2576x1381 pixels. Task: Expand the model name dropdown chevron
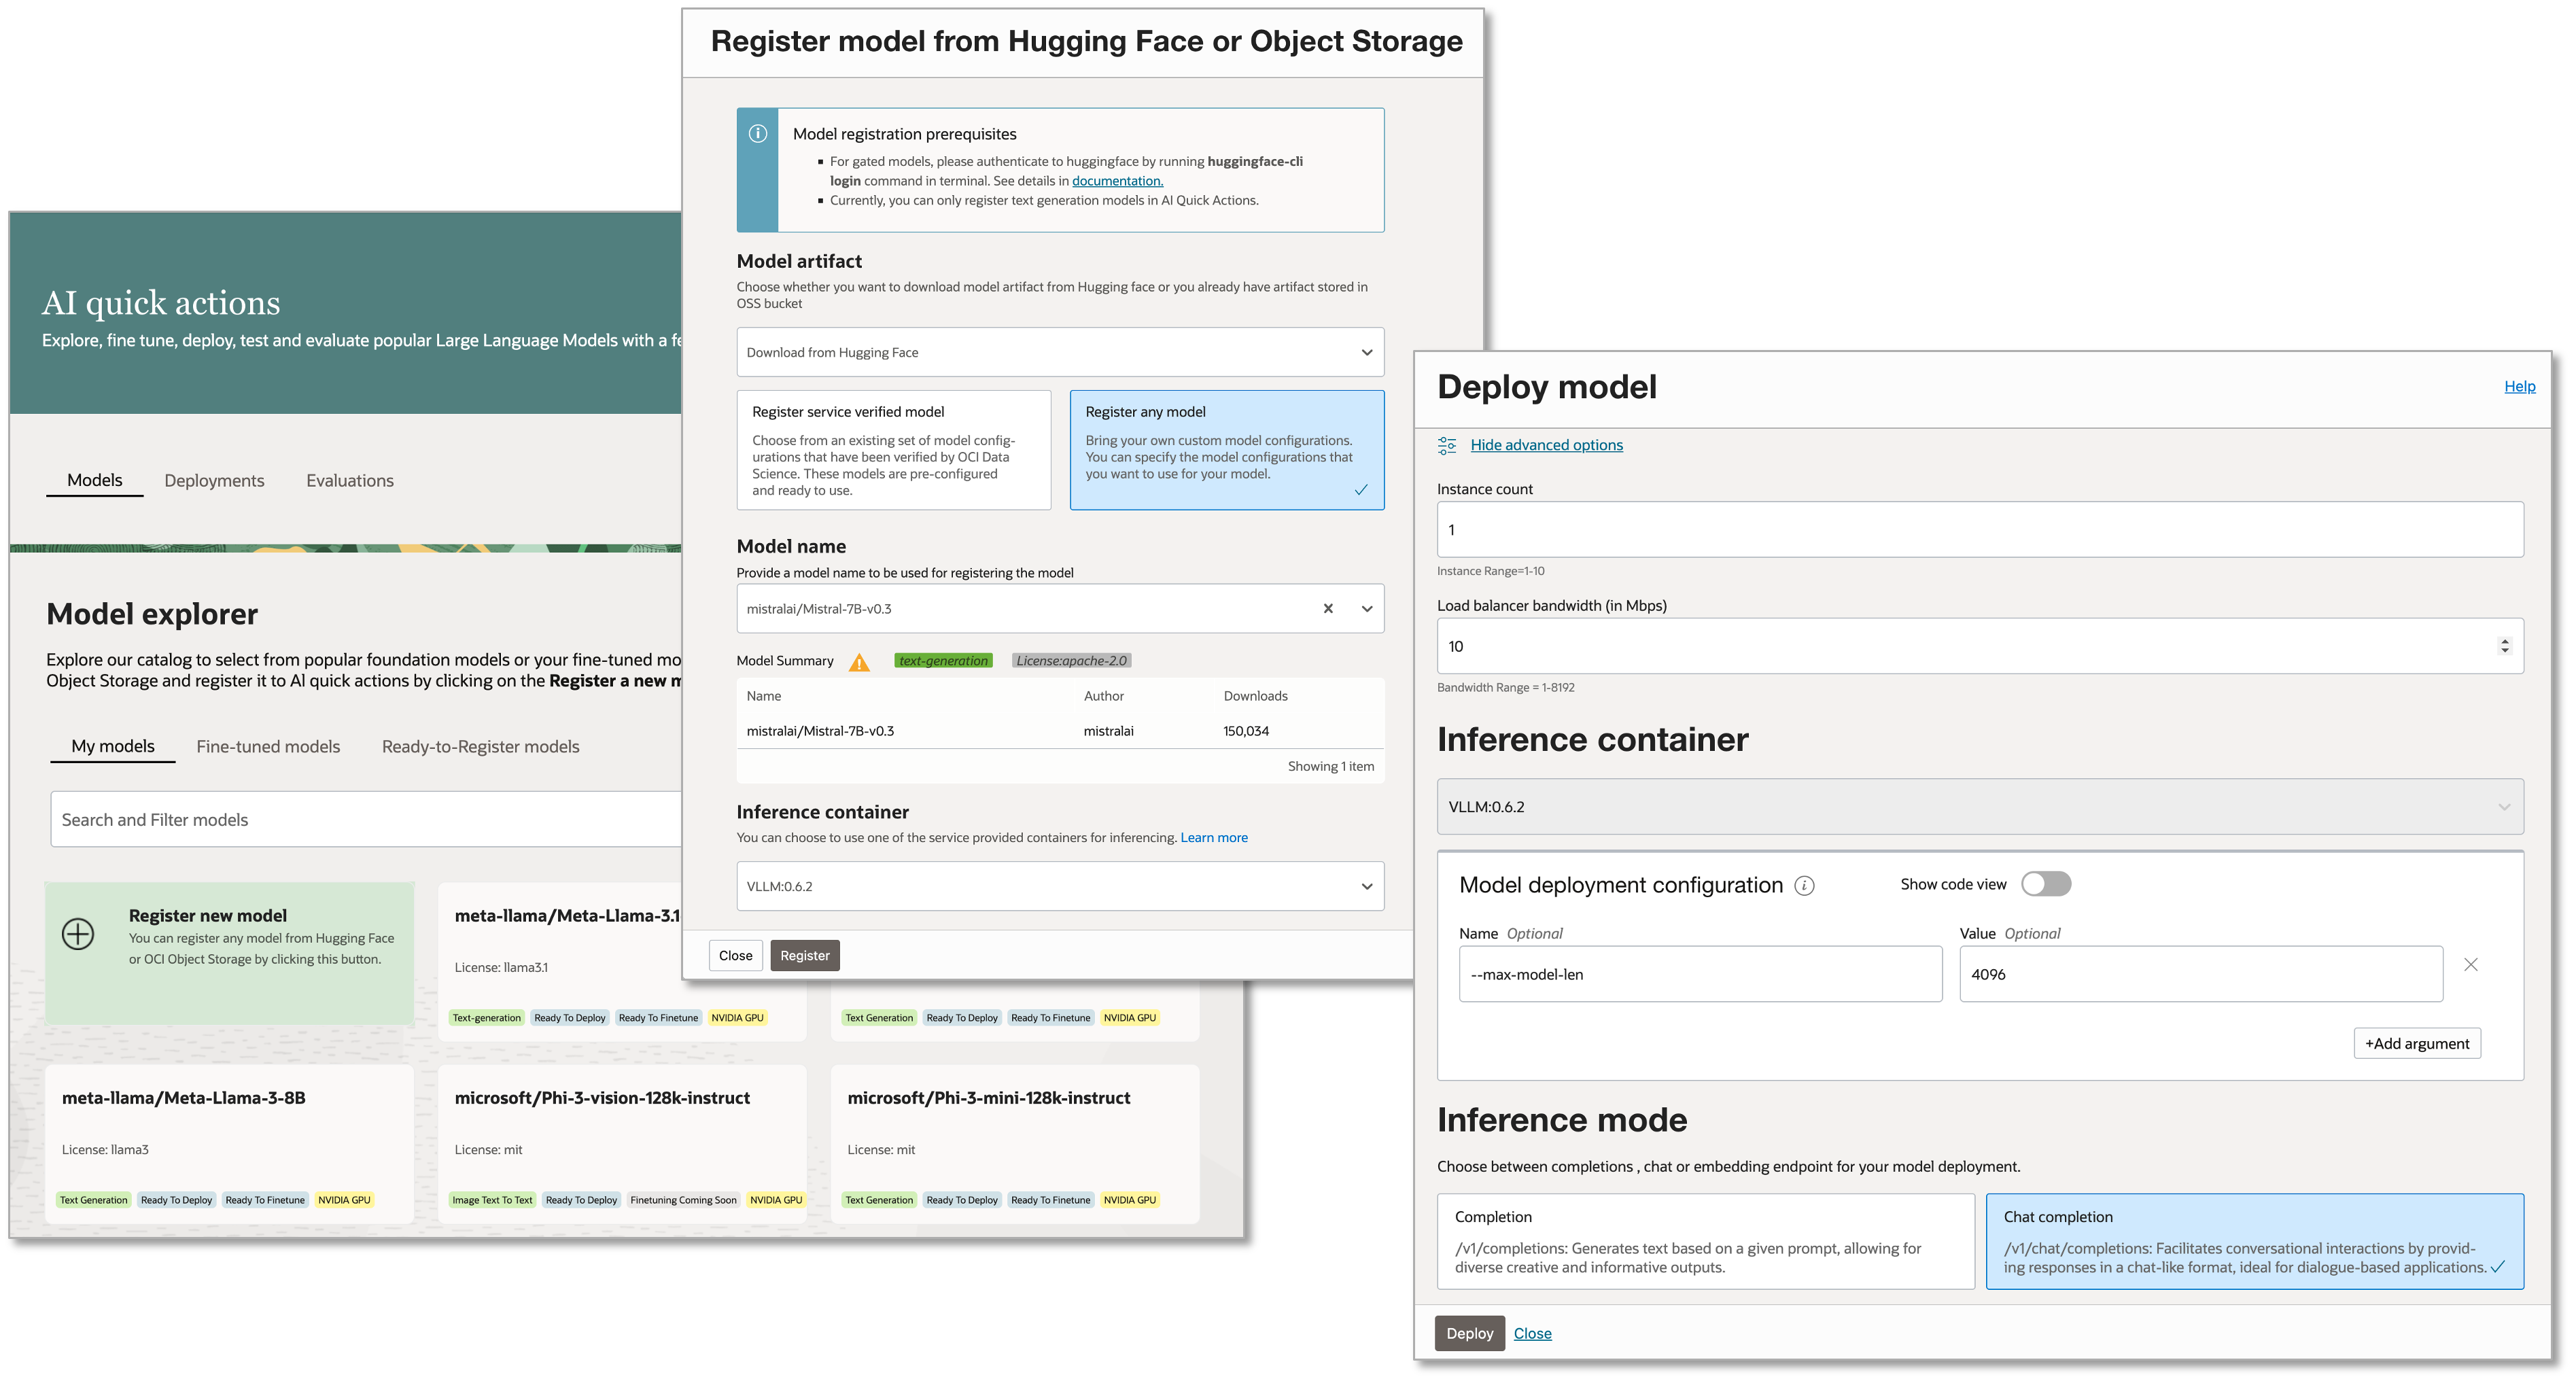click(x=1366, y=608)
